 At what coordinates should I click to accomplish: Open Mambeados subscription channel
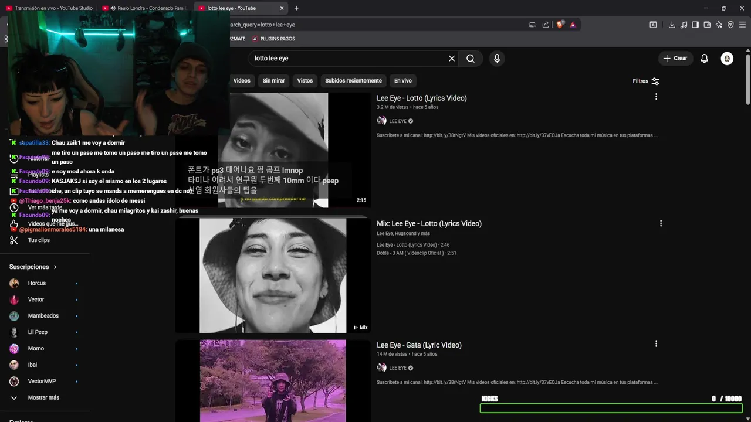tap(45, 316)
